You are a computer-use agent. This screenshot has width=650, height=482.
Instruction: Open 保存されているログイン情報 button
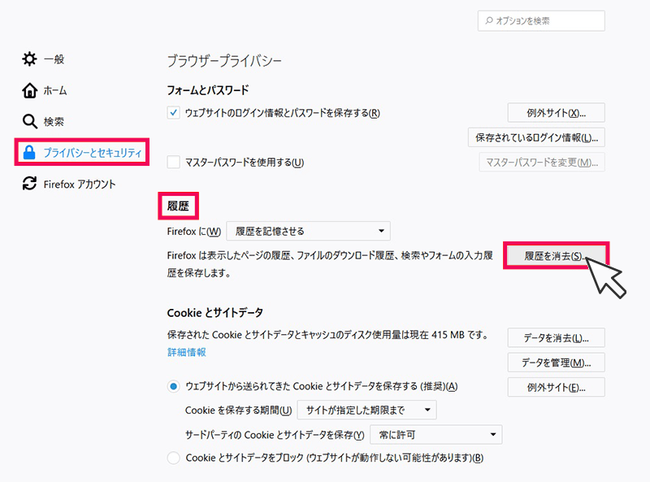pyautogui.click(x=536, y=137)
